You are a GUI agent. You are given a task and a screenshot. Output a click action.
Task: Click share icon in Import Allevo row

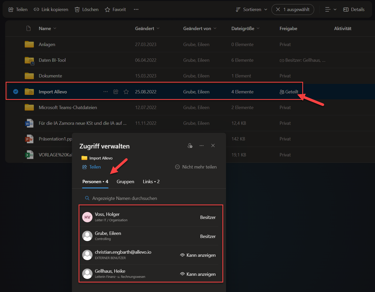(116, 92)
